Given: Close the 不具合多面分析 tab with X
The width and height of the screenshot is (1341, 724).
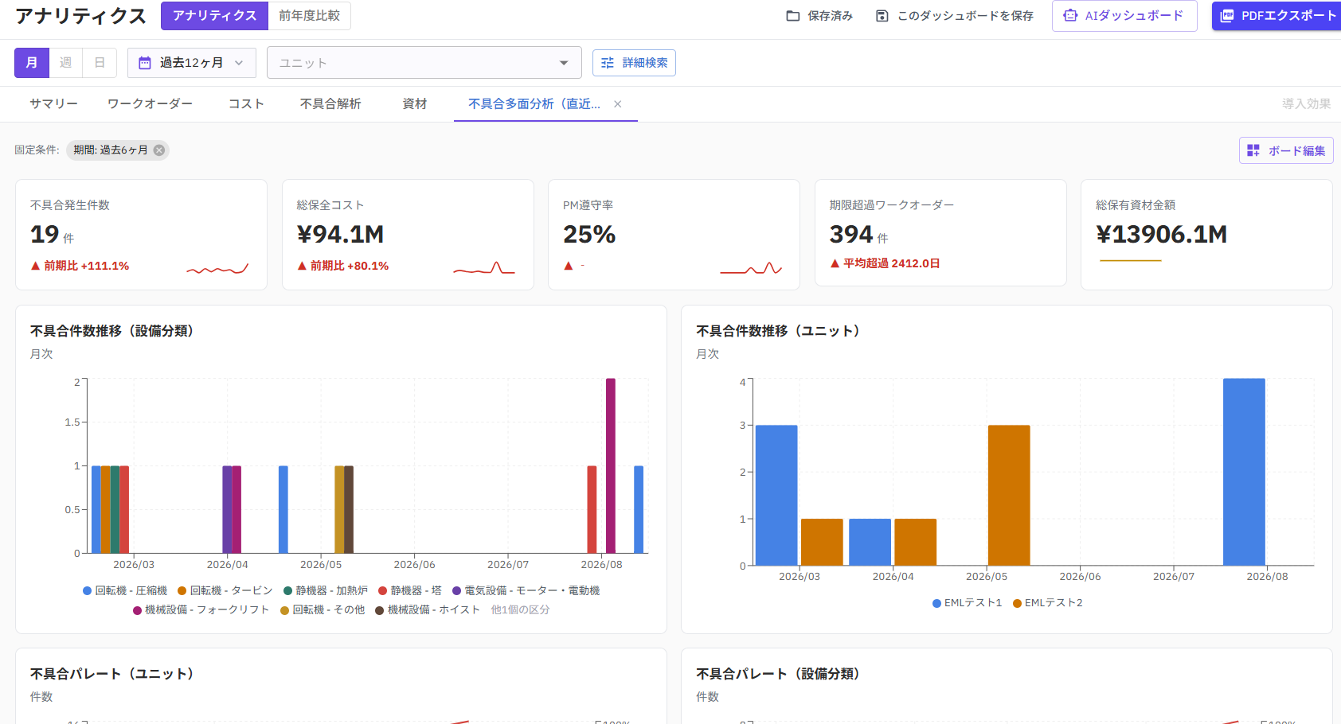Looking at the screenshot, I should (618, 104).
